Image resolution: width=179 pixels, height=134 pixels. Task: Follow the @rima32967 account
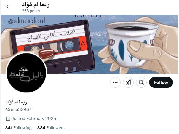click(161, 82)
